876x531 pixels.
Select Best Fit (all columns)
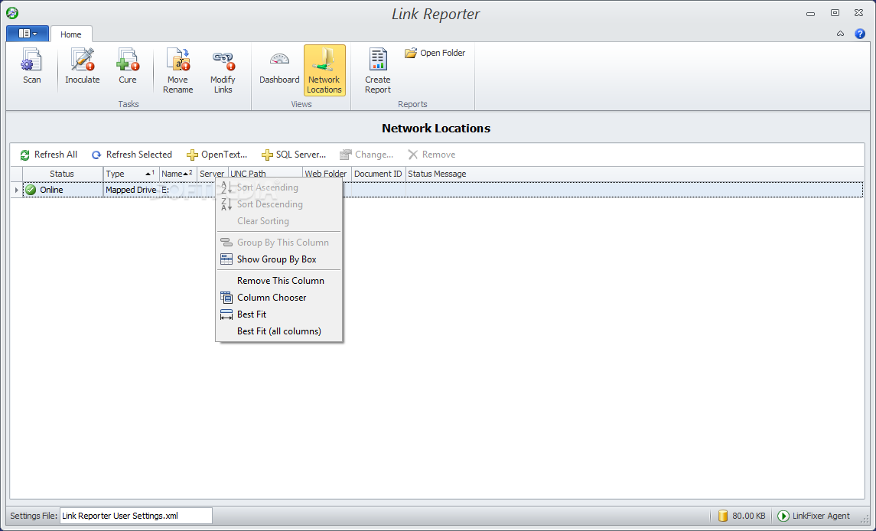(278, 331)
